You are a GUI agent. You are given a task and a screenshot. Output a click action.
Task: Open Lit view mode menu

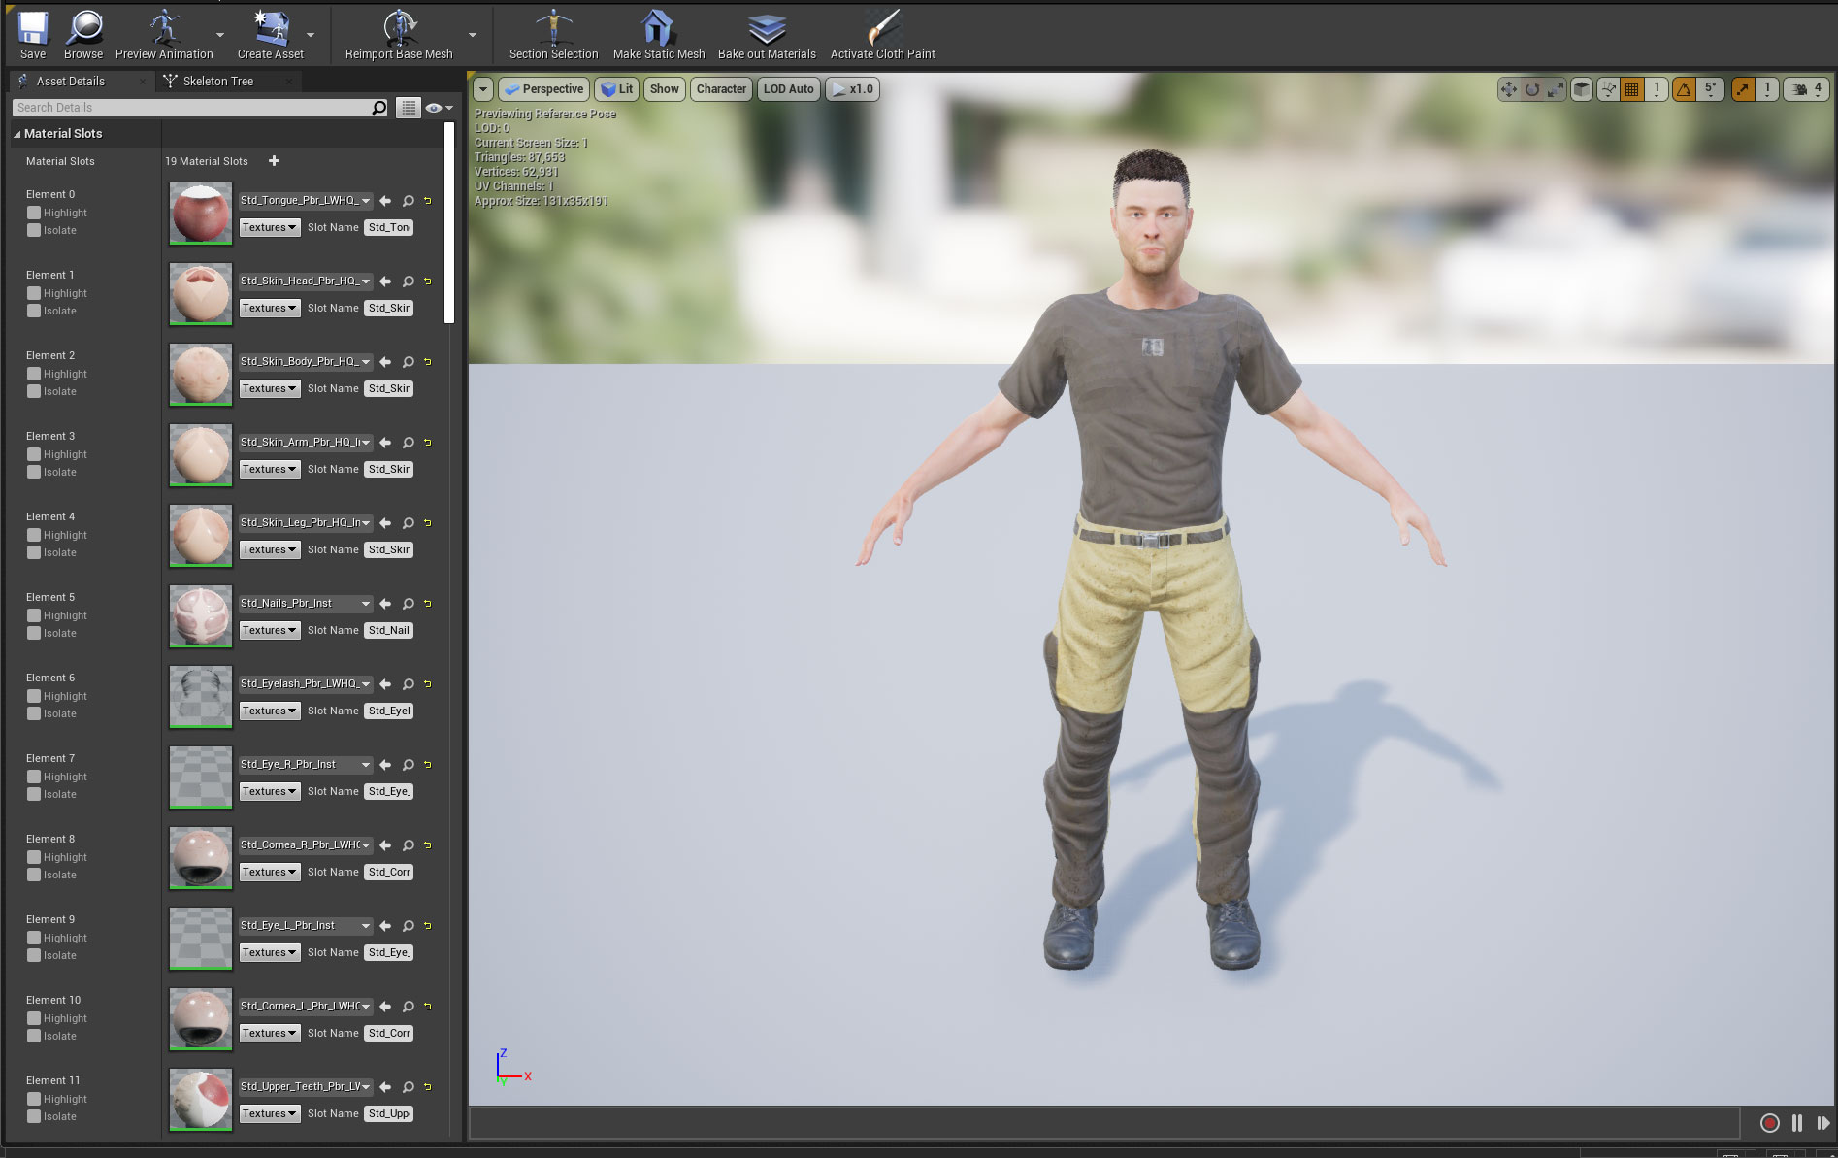[x=616, y=89]
